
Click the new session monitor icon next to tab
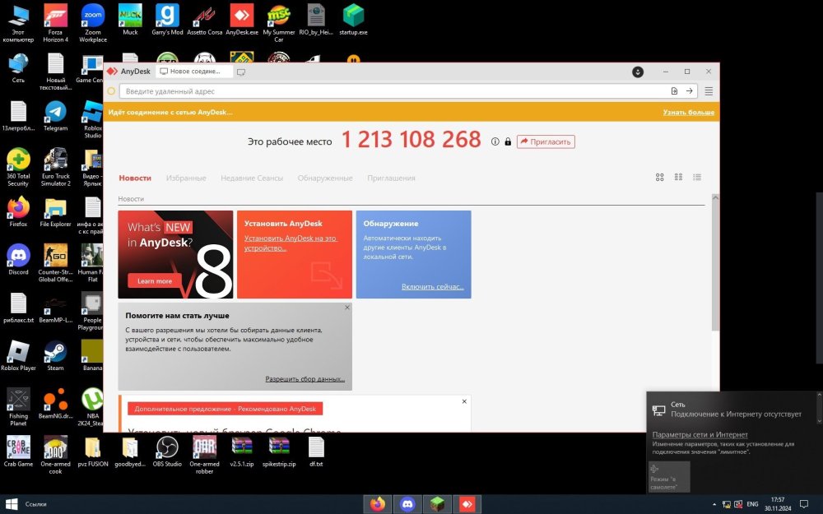pyautogui.click(x=241, y=72)
